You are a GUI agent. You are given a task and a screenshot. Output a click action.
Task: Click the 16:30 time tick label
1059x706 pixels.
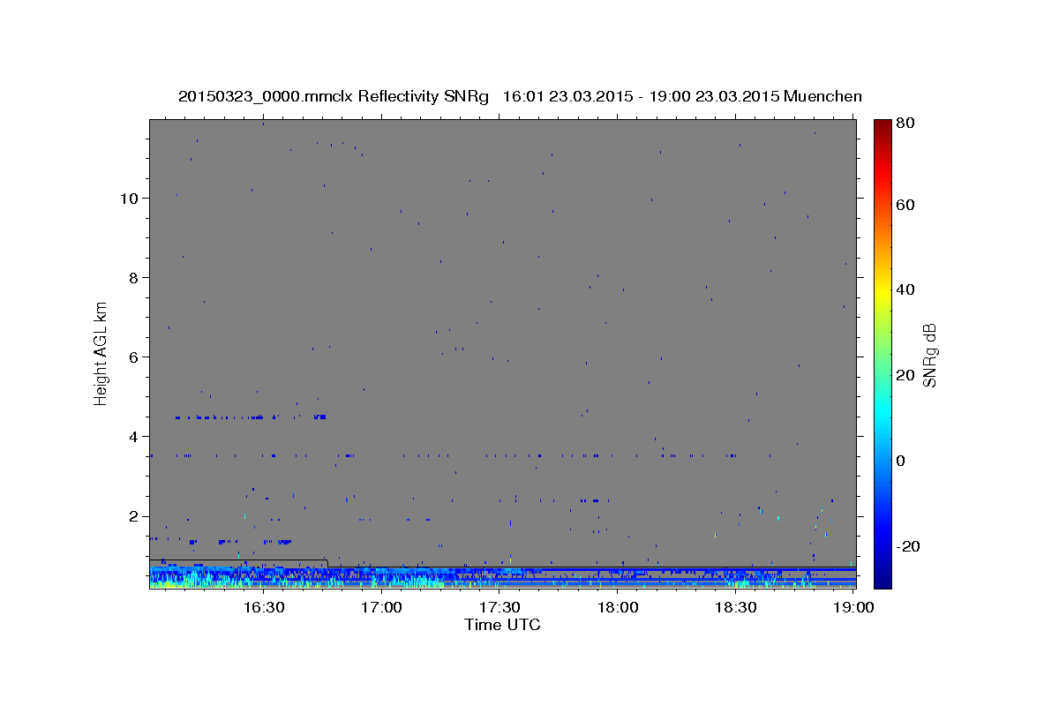[264, 607]
